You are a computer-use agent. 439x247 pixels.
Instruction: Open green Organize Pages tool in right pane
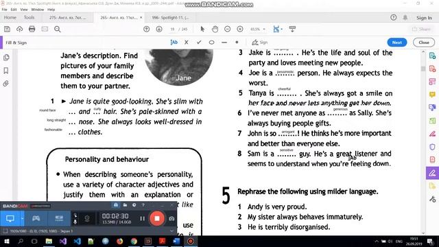432,121
